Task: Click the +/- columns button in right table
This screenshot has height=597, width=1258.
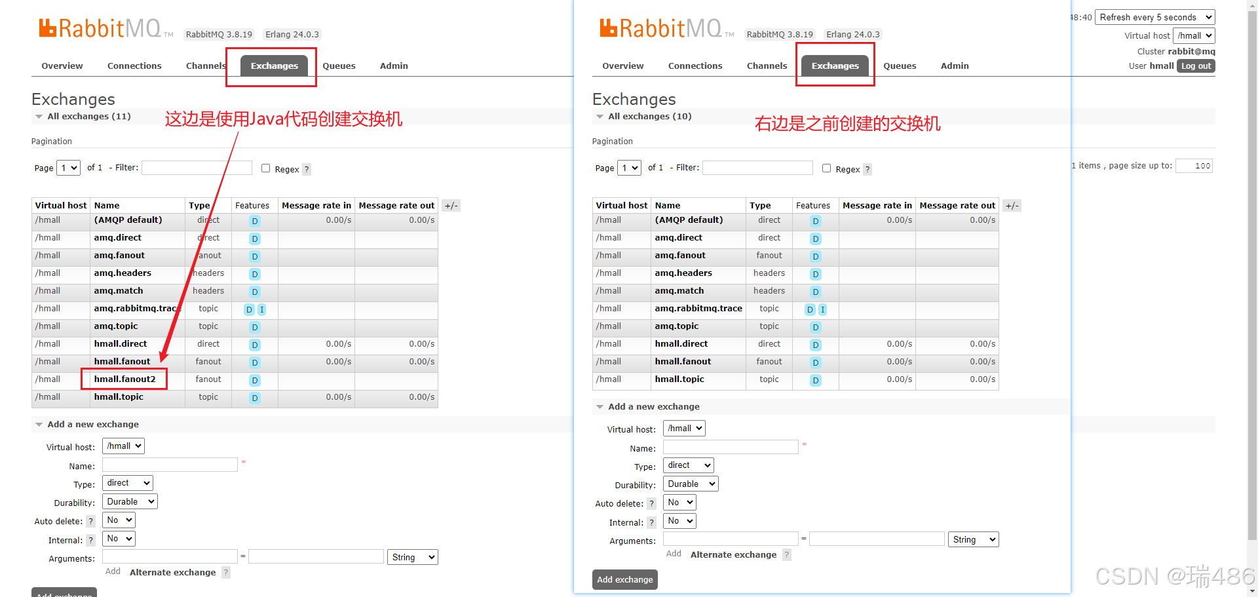Action: point(1012,206)
